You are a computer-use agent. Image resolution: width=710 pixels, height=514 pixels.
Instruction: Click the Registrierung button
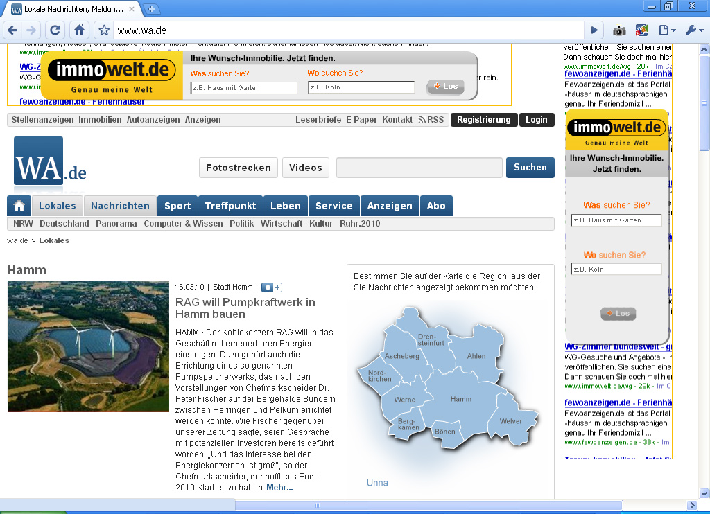pyautogui.click(x=483, y=119)
